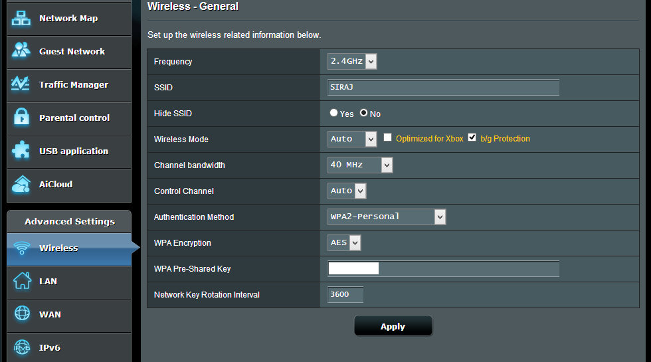Viewport: 651px width, 362px height.
Task: Open the LAN house icon
Action: point(22,280)
